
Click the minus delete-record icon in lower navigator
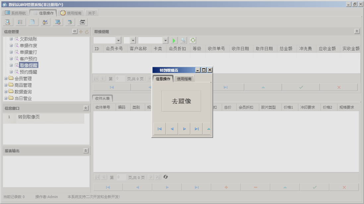[256, 187]
